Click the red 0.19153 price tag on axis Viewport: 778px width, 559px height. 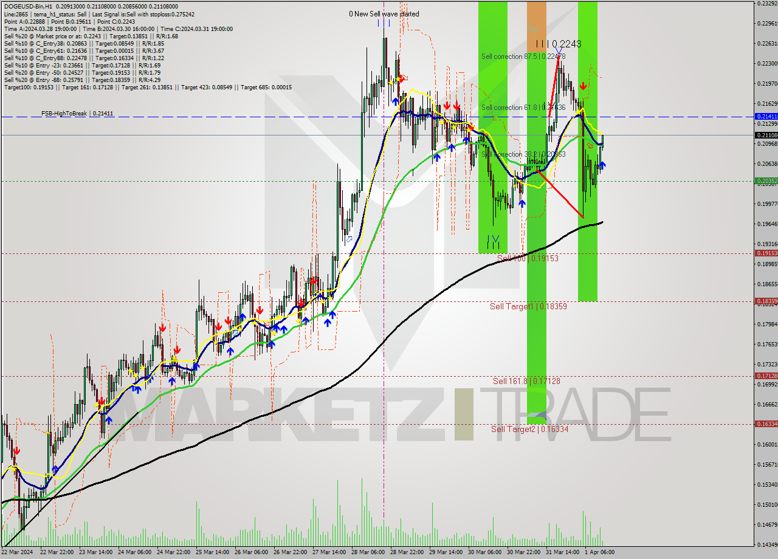tap(766, 253)
